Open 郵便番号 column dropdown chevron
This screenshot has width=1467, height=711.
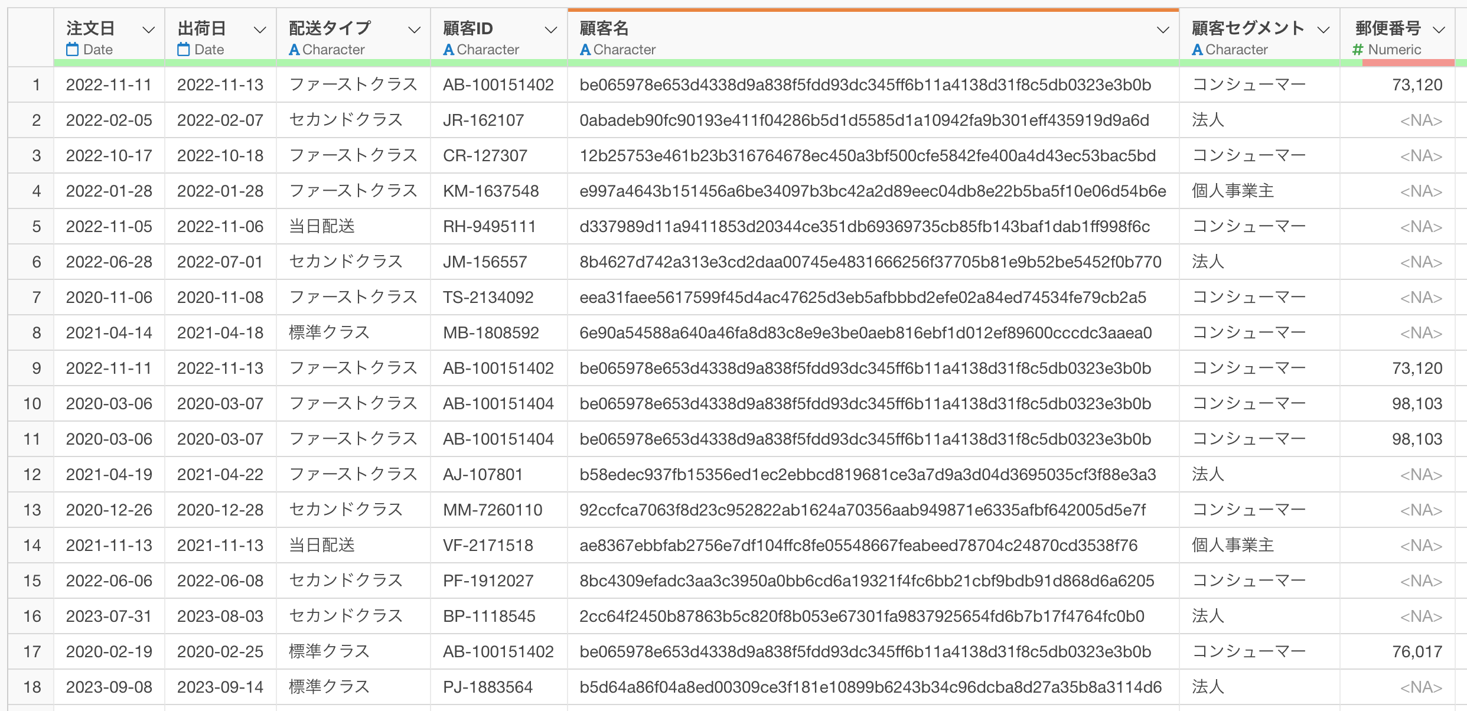tap(1439, 30)
